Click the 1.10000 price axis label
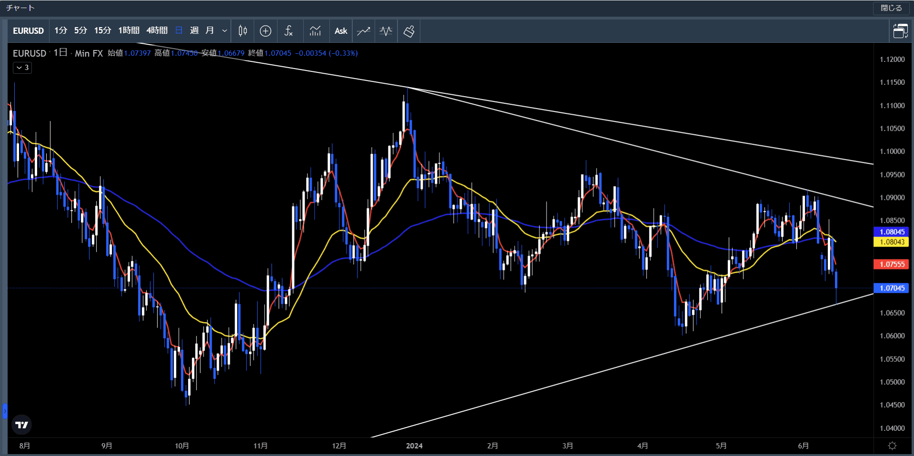 (x=892, y=151)
